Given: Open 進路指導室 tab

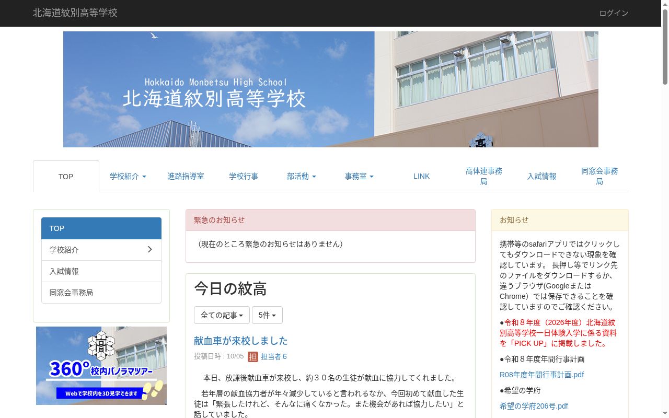Looking at the screenshot, I should tap(186, 177).
